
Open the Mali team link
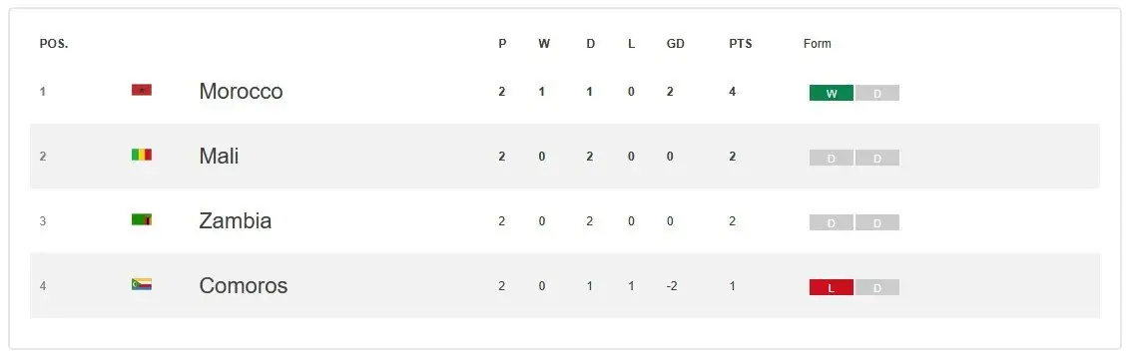pyautogui.click(x=219, y=156)
